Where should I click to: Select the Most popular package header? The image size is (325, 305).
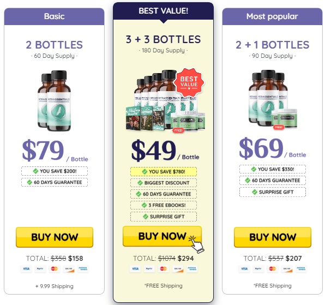point(272,16)
